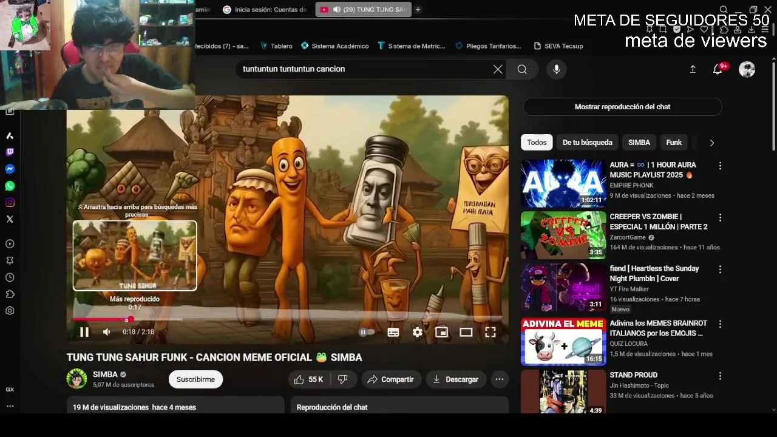777x437 pixels.
Task: Click the search magnifier button
Action: click(522, 69)
